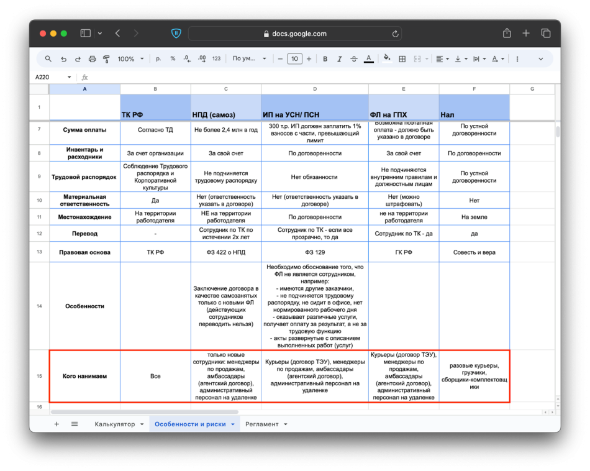Increase decimal places
Image resolution: width=590 pixels, height=471 pixels.
202,59
